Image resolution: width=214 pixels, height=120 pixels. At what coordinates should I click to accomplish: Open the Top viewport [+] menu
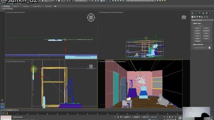(6, 12)
